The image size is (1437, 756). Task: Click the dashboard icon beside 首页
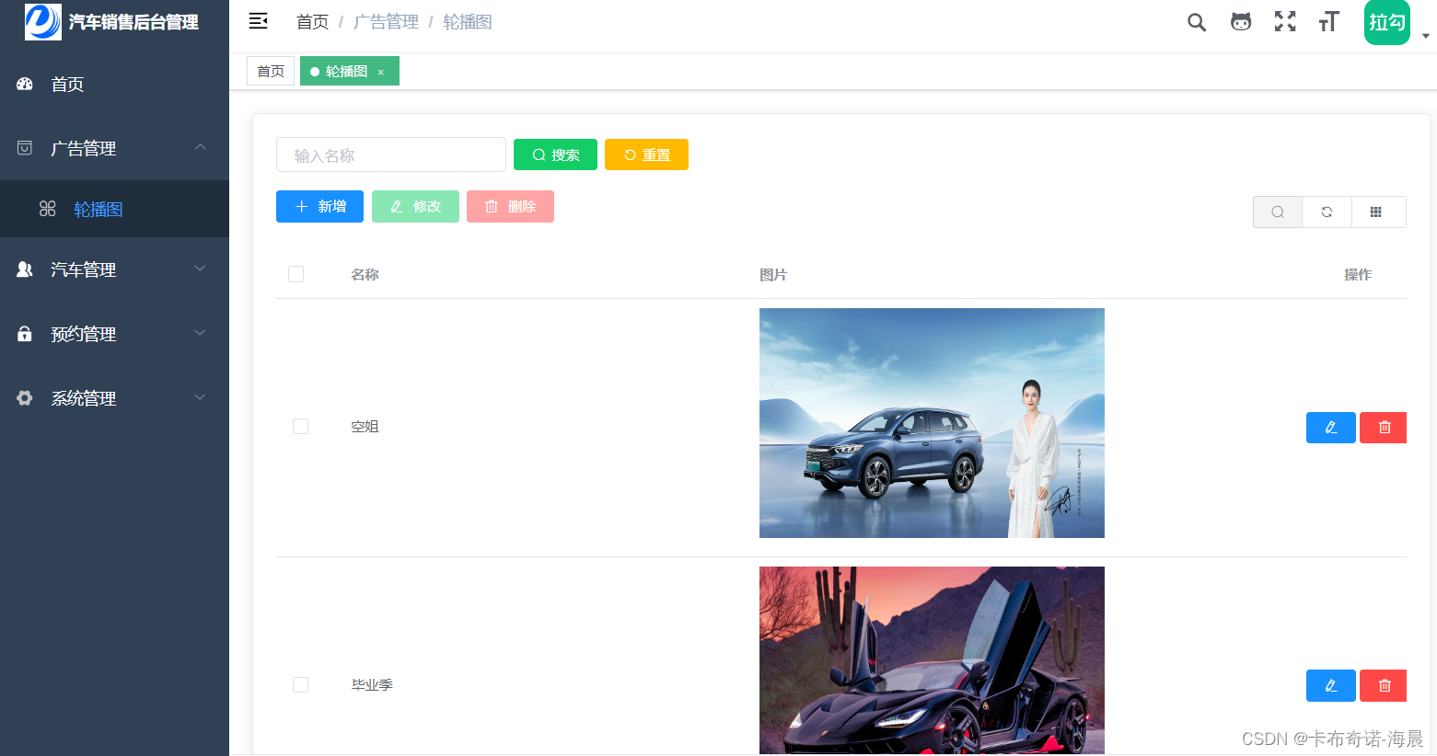pyautogui.click(x=25, y=84)
